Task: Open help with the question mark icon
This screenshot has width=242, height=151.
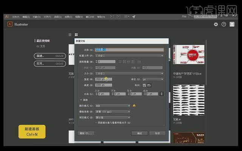Action: [223, 24]
